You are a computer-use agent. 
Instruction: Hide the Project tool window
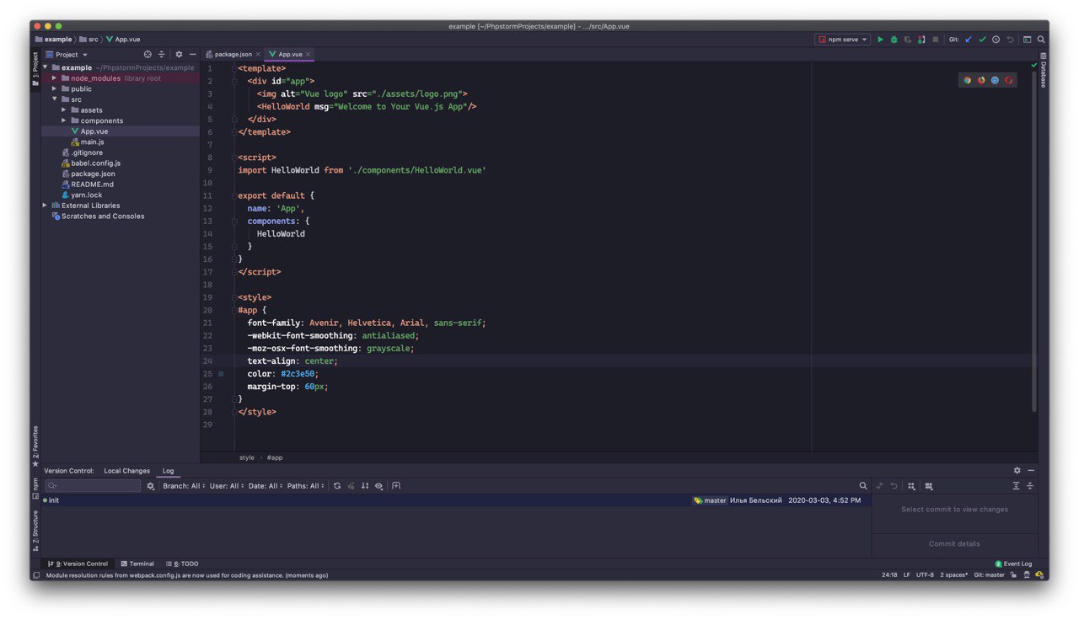point(192,55)
